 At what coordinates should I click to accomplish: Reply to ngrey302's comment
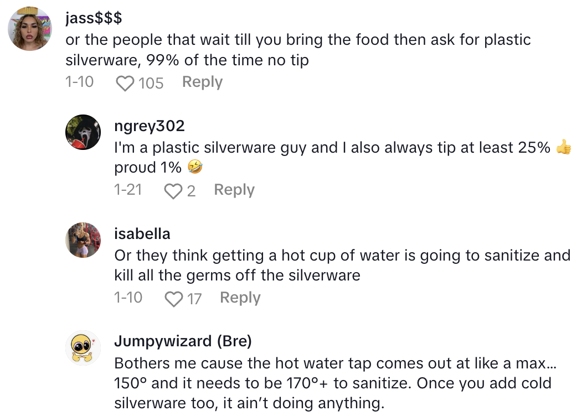pos(234,190)
